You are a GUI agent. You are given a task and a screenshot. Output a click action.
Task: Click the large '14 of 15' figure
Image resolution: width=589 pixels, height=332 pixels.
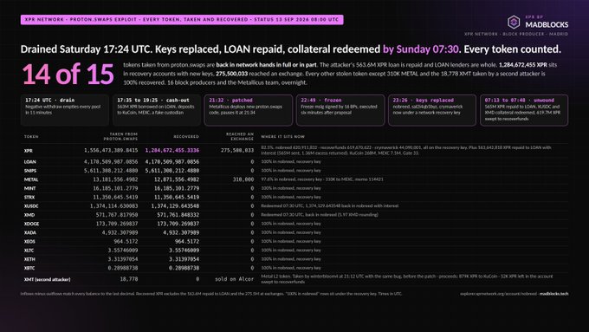tap(68, 74)
